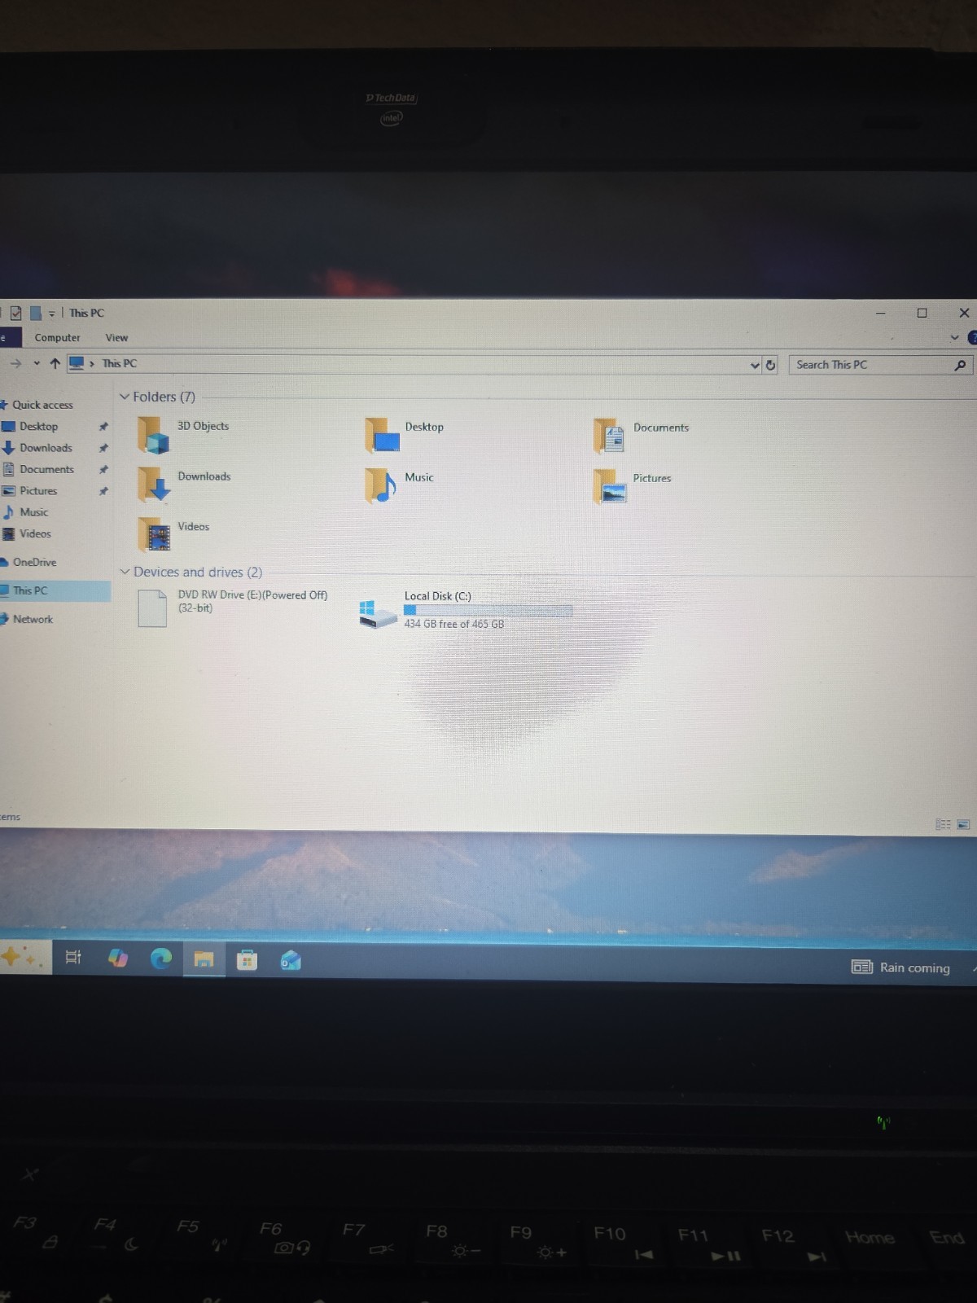This screenshot has height=1303, width=977.
Task: Expand the breadcrumb chevron before This PC
Action: tap(92, 363)
